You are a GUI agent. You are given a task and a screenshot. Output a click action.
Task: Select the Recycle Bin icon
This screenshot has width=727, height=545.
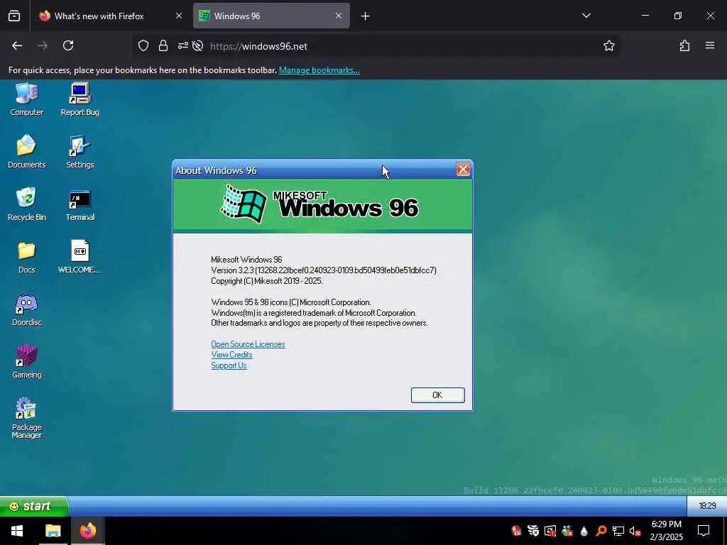tap(26, 204)
